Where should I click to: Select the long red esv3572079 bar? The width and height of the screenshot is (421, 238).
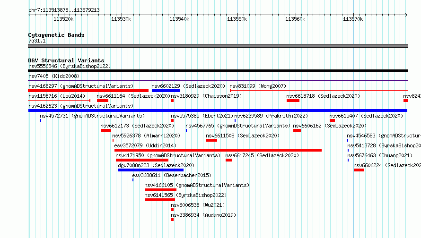(218, 150)
